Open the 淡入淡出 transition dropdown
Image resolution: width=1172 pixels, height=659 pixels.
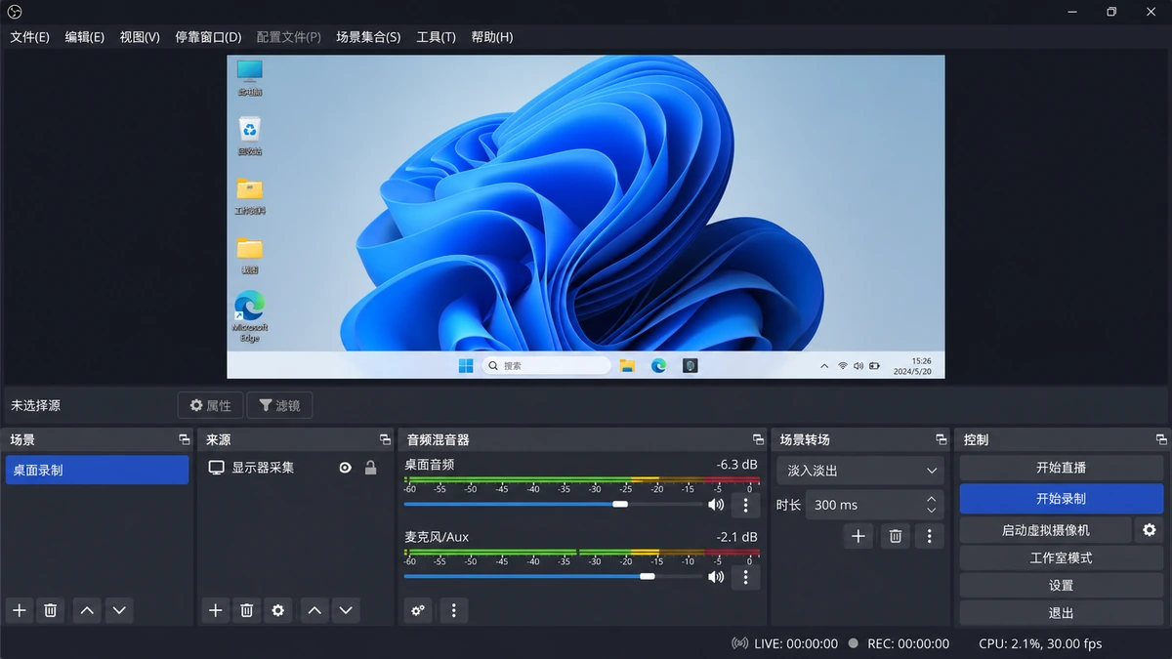tap(860, 471)
